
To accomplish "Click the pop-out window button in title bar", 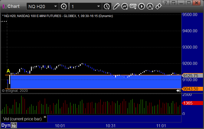I will coord(174,3).
